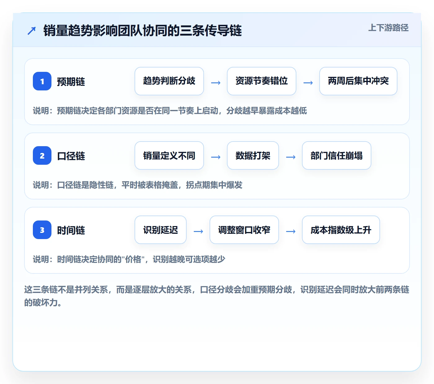Select the 调整窗口收窄 node
This screenshot has width=434, height=384.
click(x=244, y=230)
